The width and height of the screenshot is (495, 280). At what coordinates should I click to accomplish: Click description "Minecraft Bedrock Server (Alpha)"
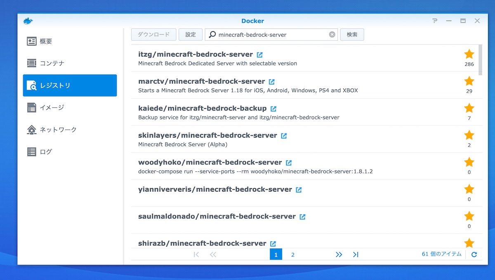[x=183, y=145]
